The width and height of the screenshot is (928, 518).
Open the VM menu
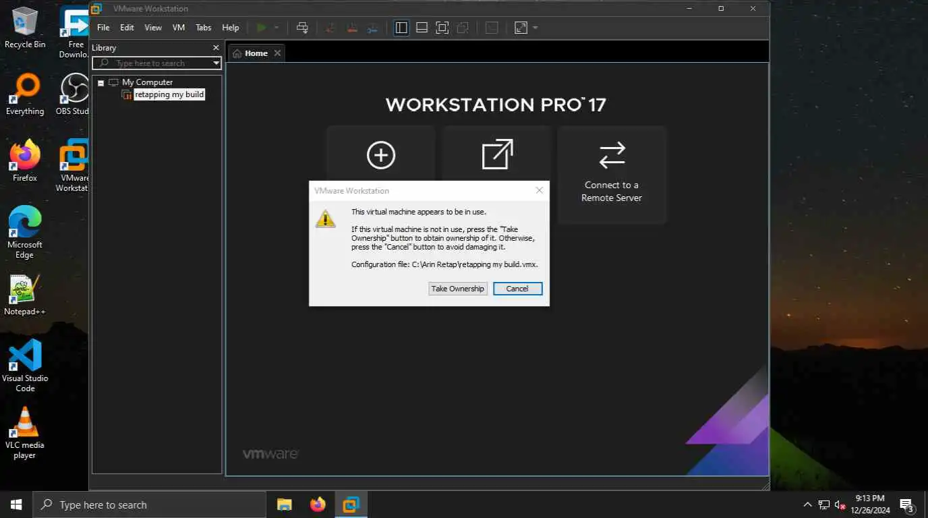179,28
